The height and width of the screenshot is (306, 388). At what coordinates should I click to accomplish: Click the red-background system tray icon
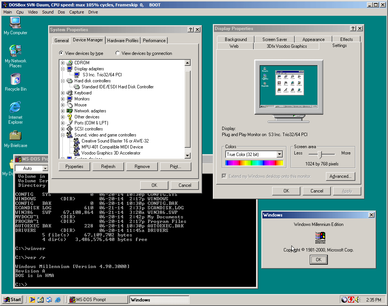(x=351, y=300)
